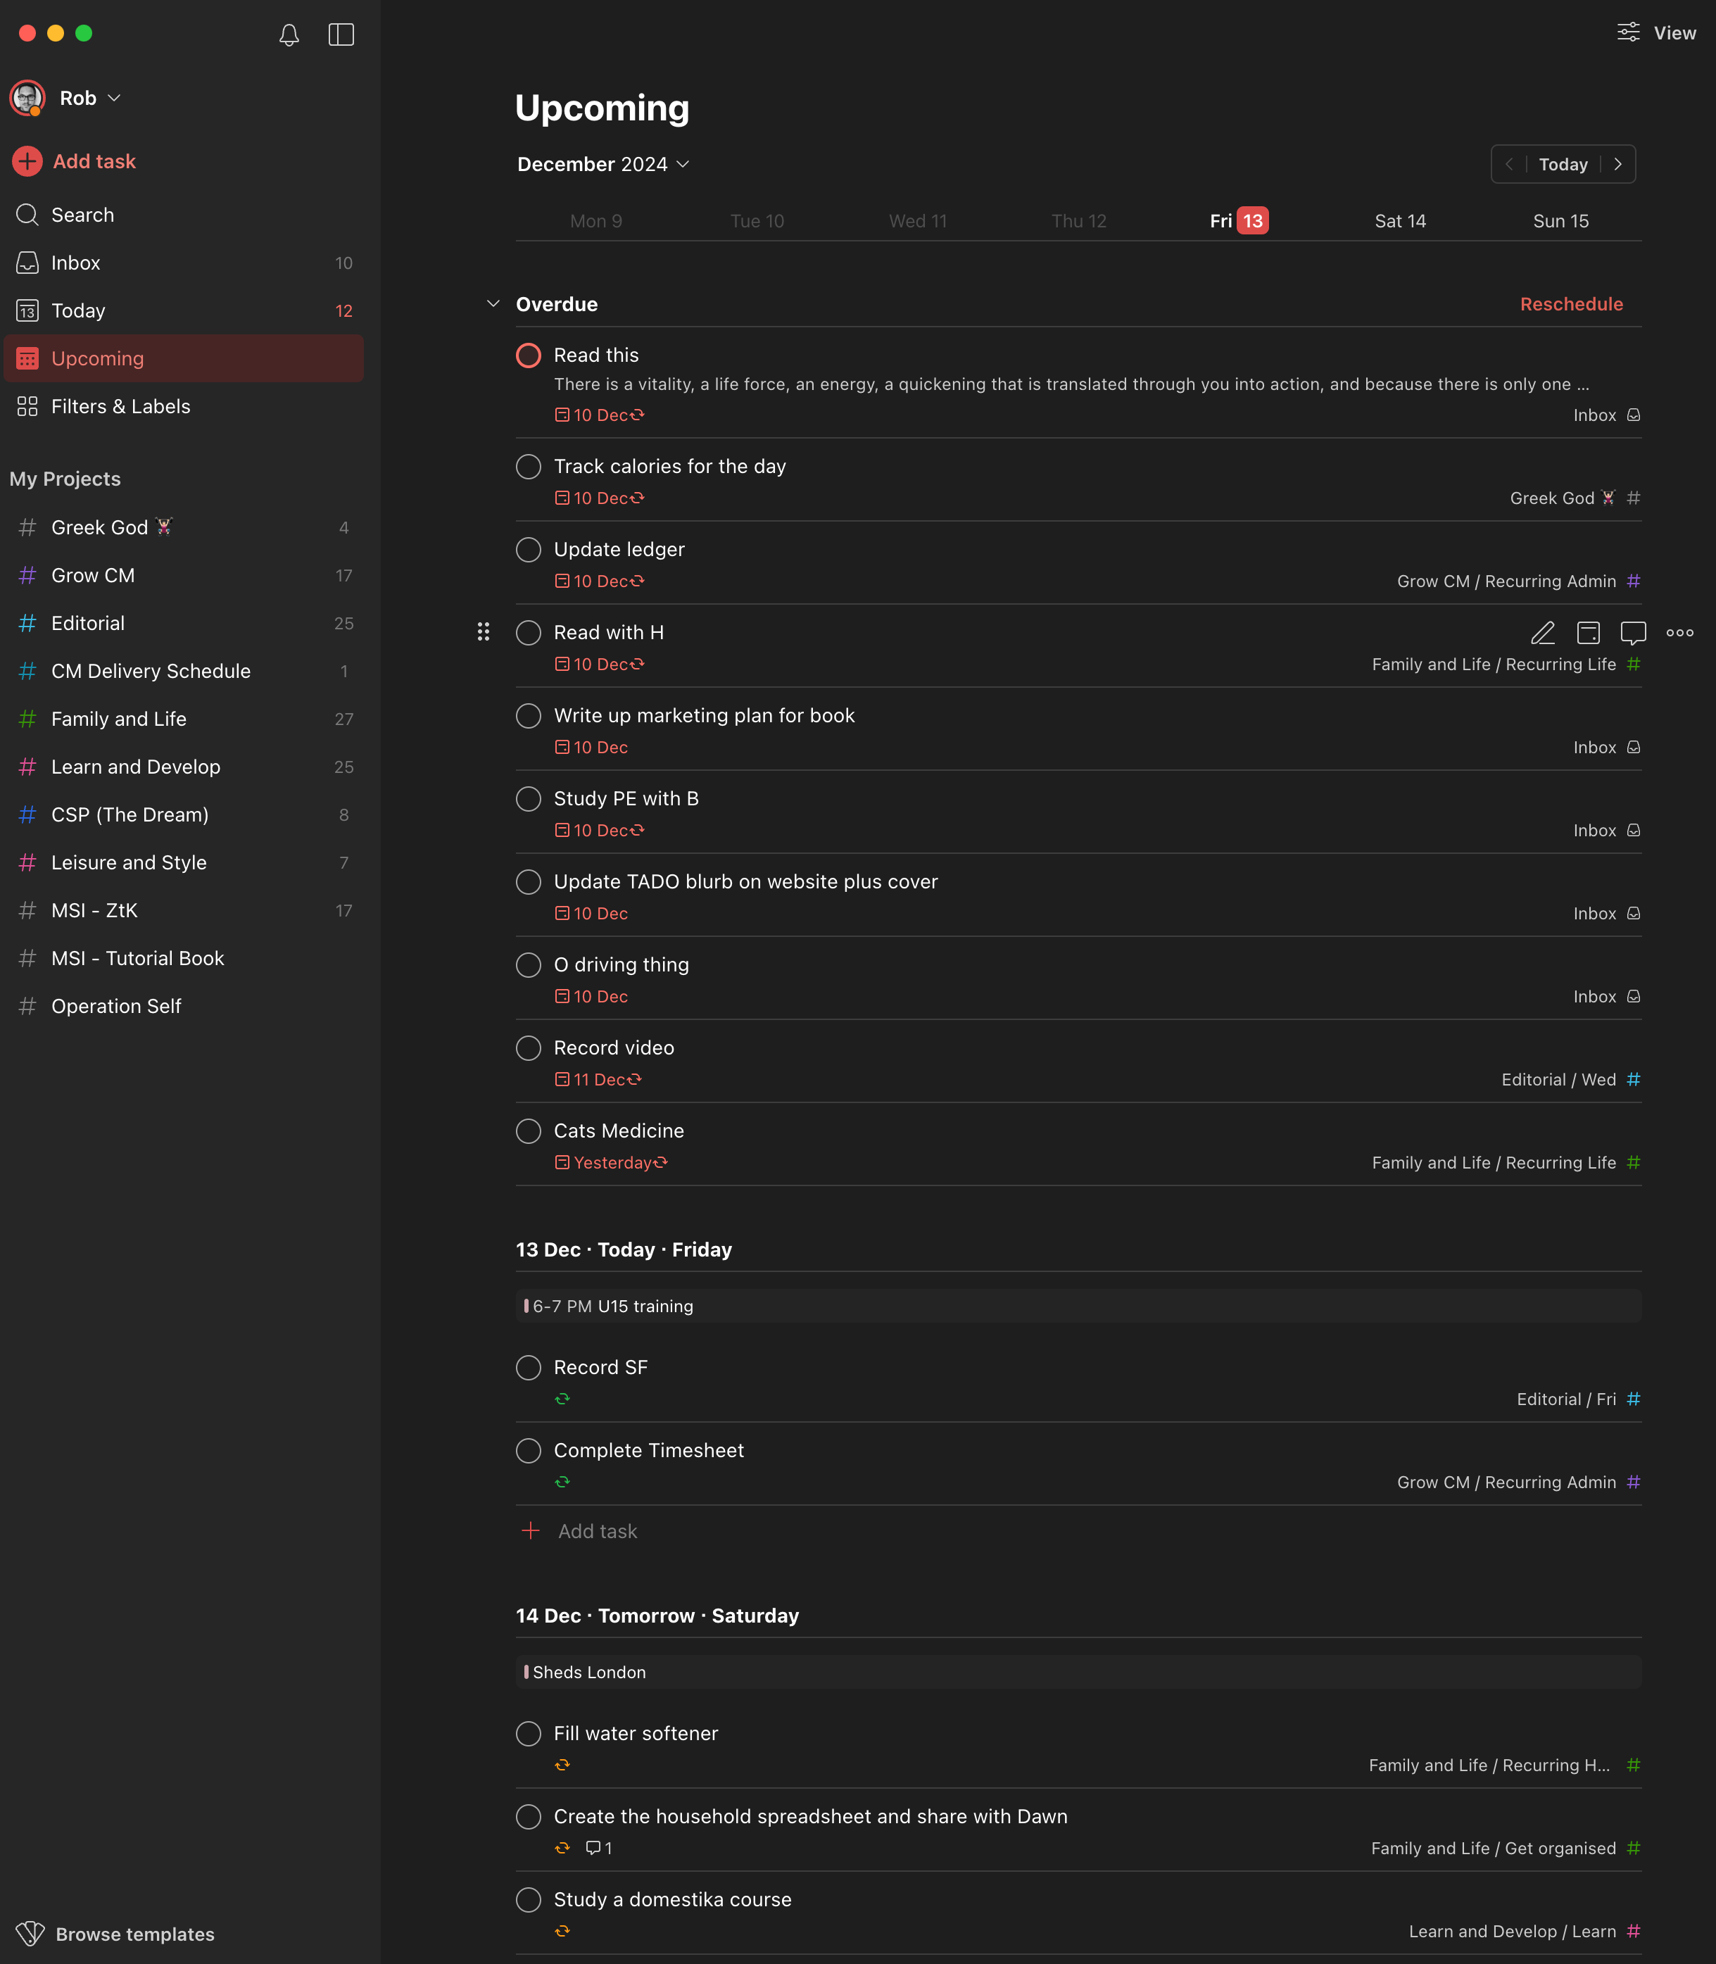Open Filters & Labels from the sidebar
1716x1964 pixels.
[120, 406]
